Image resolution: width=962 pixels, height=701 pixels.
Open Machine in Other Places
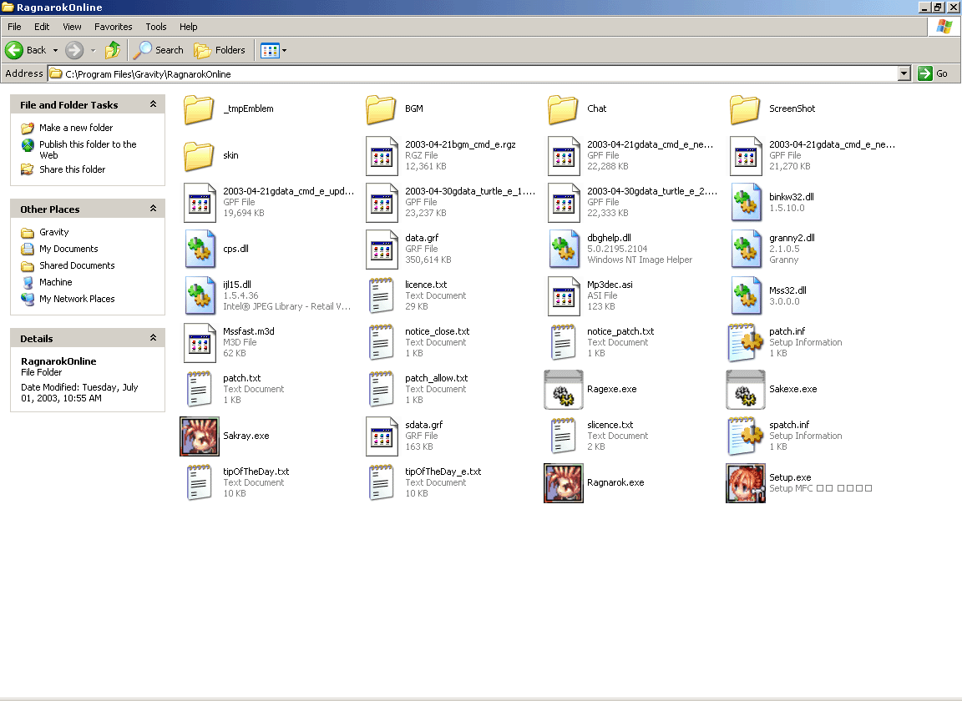pyautogui.click(x=56, y=282)
